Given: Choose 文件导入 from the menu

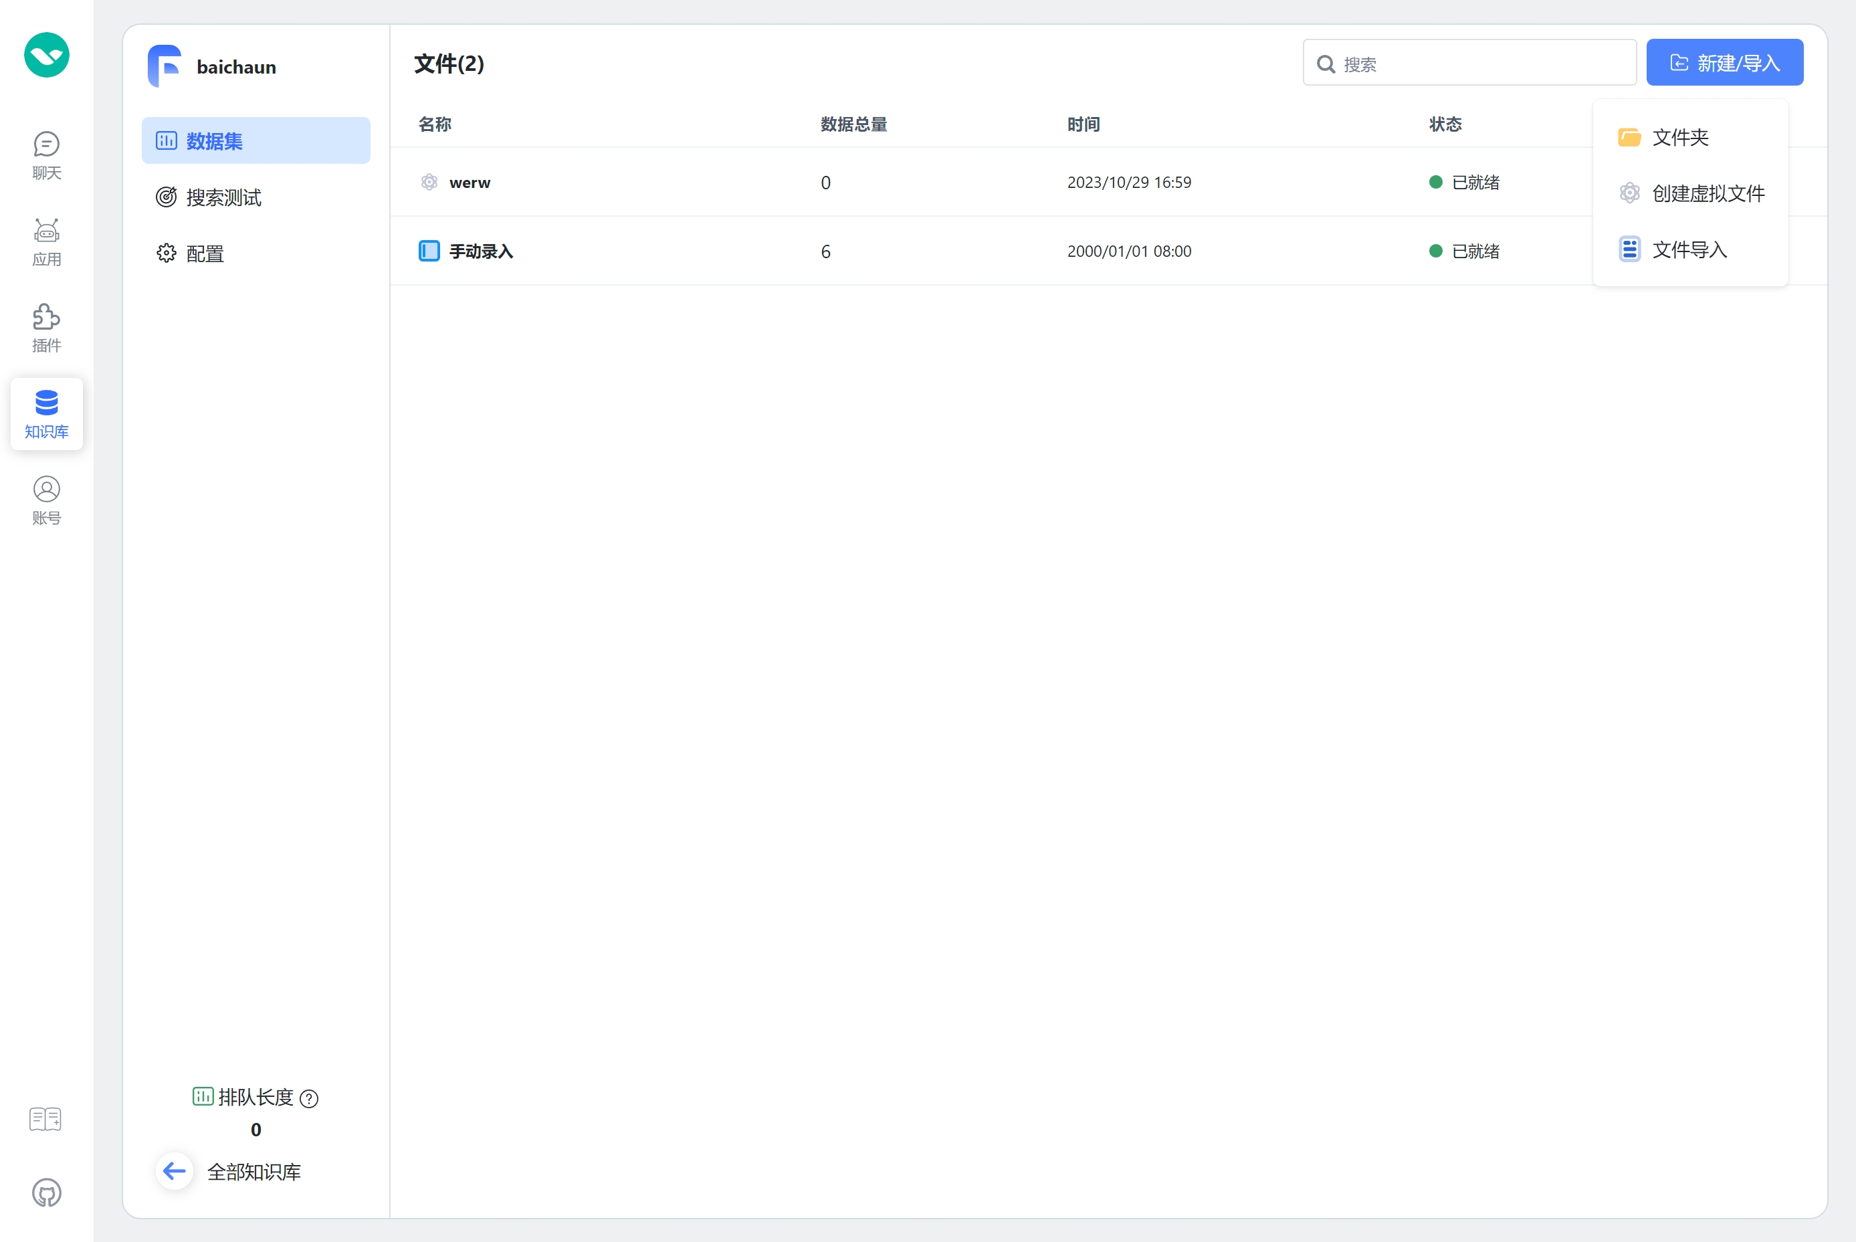Looking at the screenshot, I should click(x=1688, y=250).
